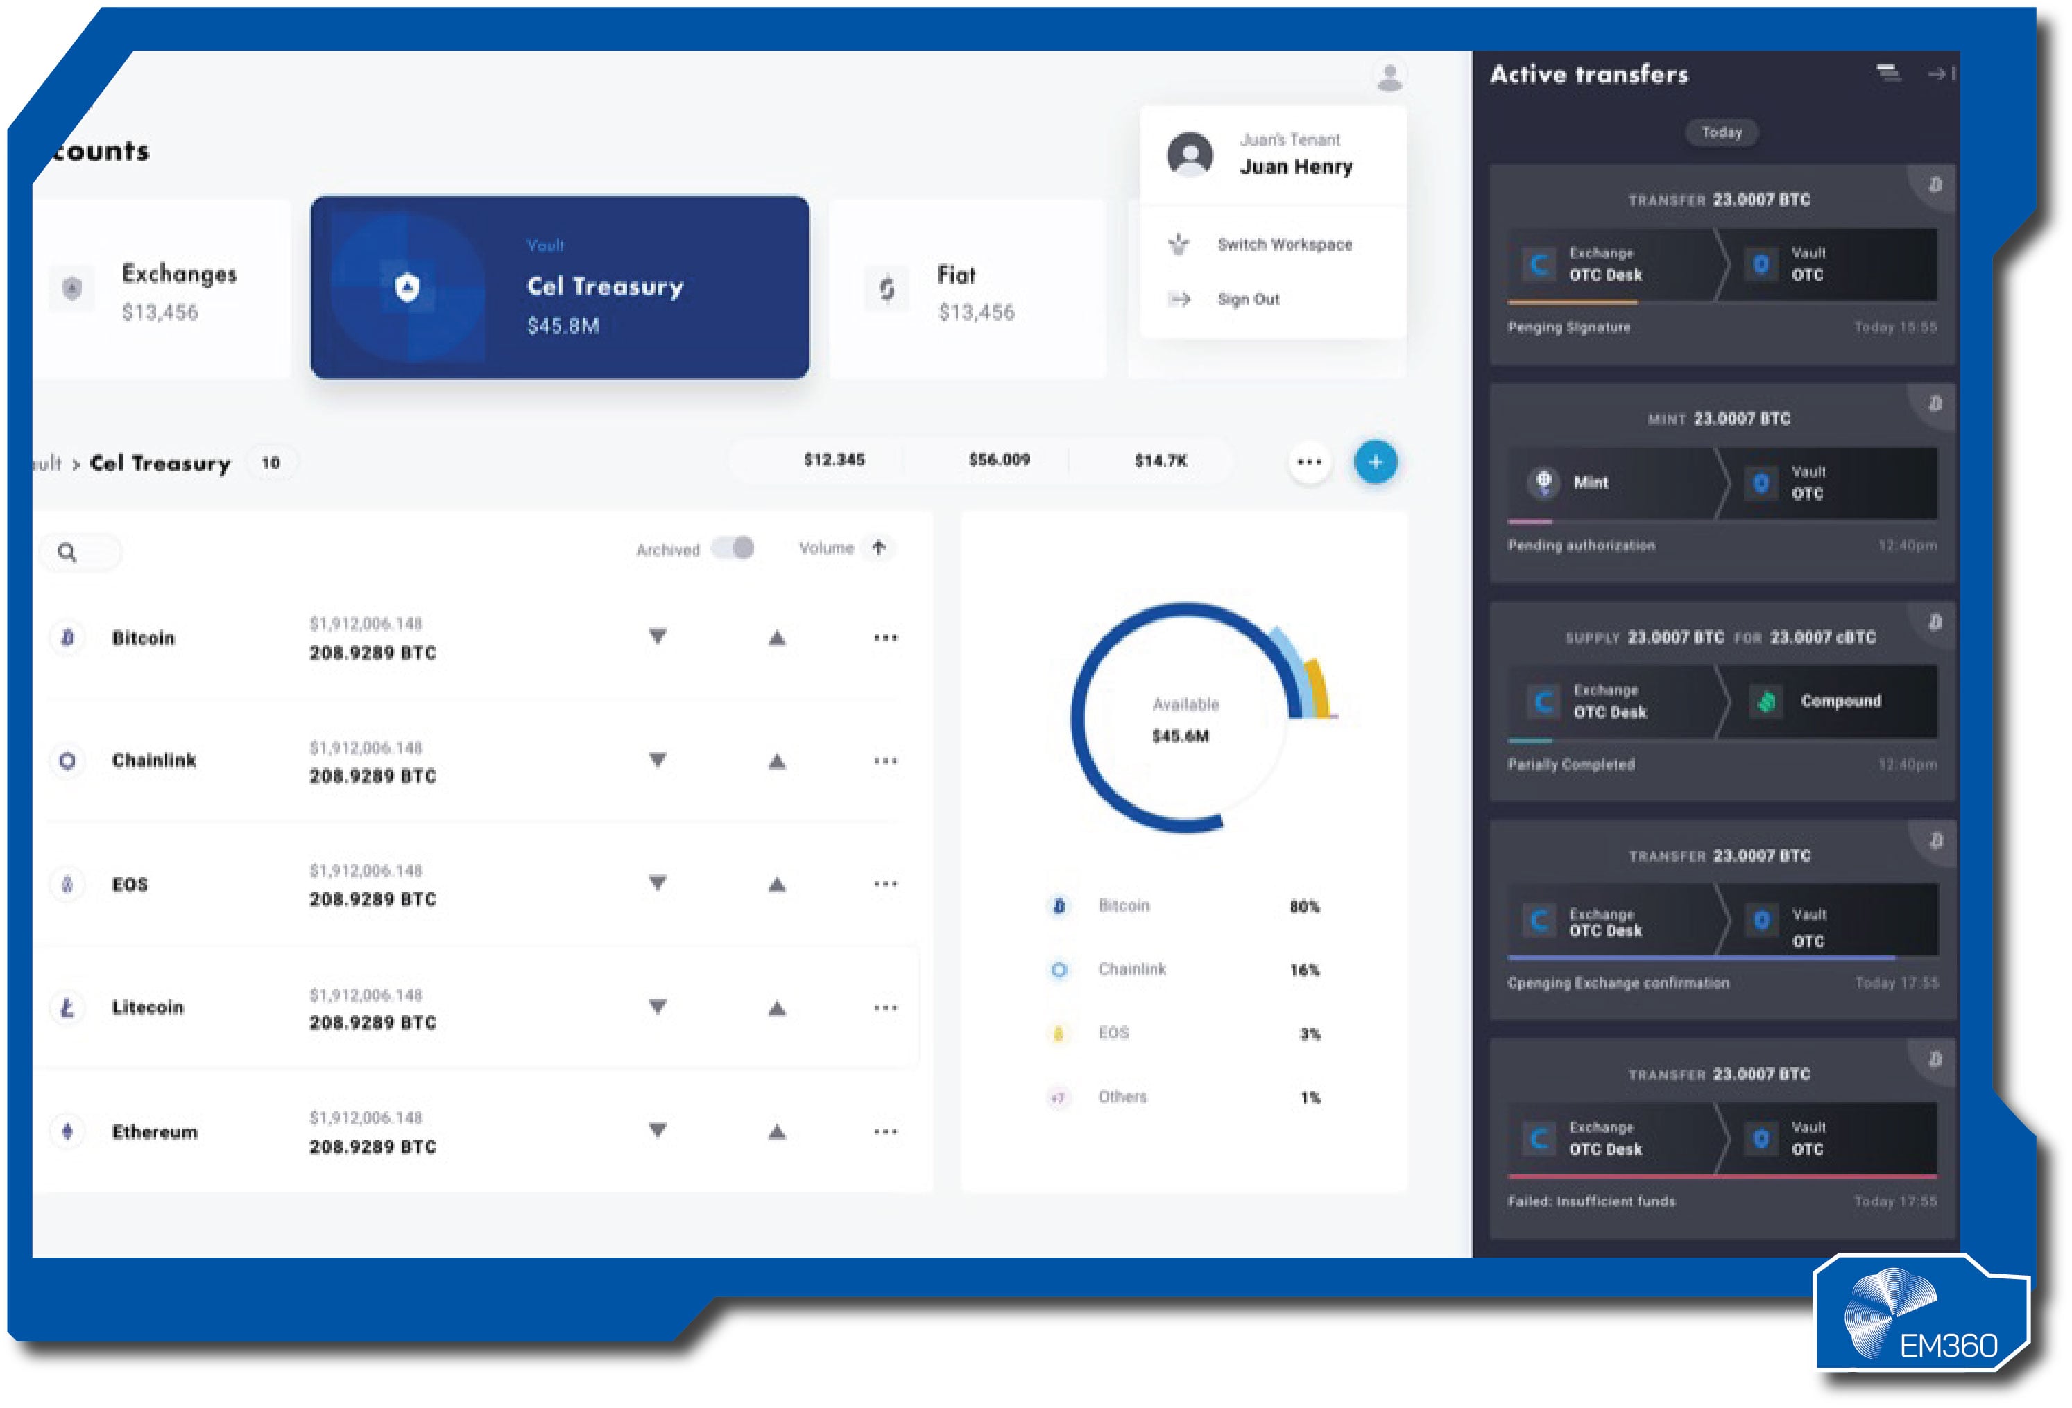Viewport: 2072px width, 1408px height.
Task: Click the Ethereum row options dots
Action: (x=885, y=1131)
